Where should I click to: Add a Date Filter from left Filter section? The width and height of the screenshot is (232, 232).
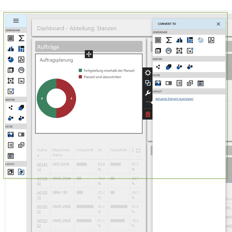coord(11,156)
